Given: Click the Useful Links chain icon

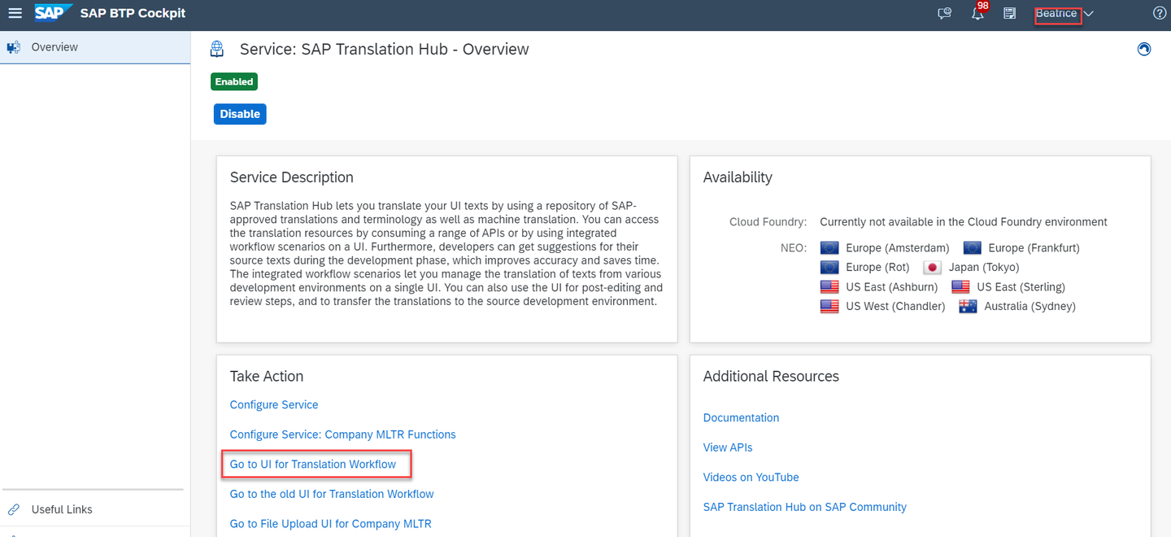Looking at the screenshot, I should tap(14, 509).
